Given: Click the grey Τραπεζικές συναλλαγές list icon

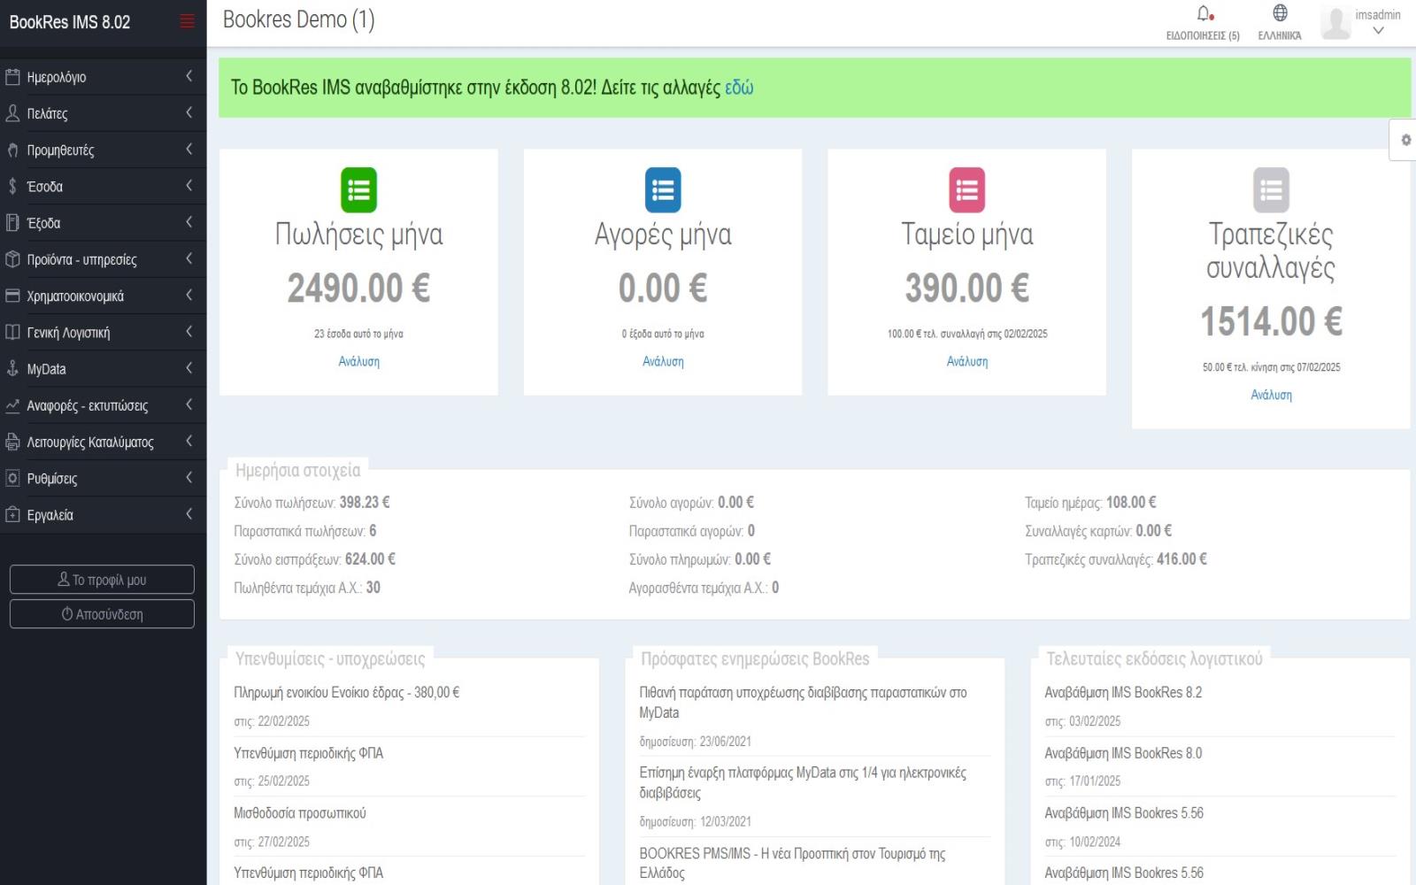Looking at the screenshot, I should pos(1271,190).
